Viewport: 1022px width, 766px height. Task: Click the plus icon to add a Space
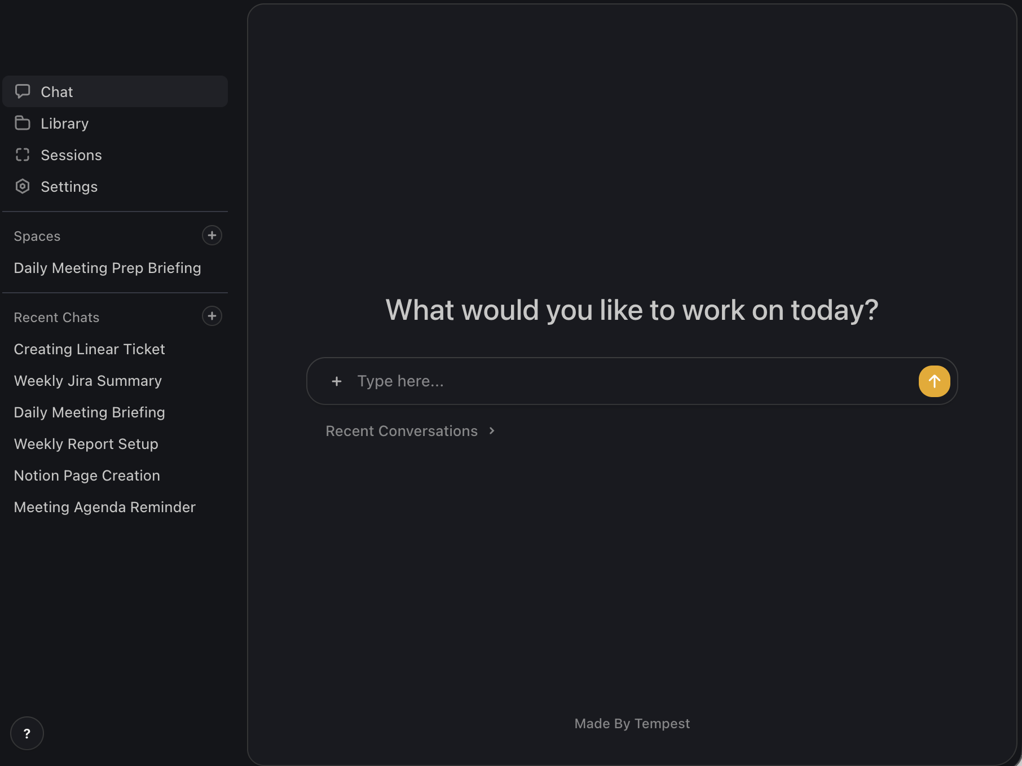[x=212, y=235]
